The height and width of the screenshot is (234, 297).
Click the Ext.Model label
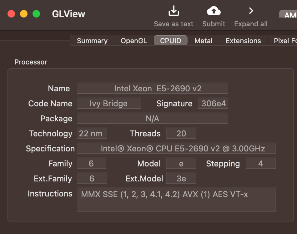pyautogui.click(x=144, y=179)
